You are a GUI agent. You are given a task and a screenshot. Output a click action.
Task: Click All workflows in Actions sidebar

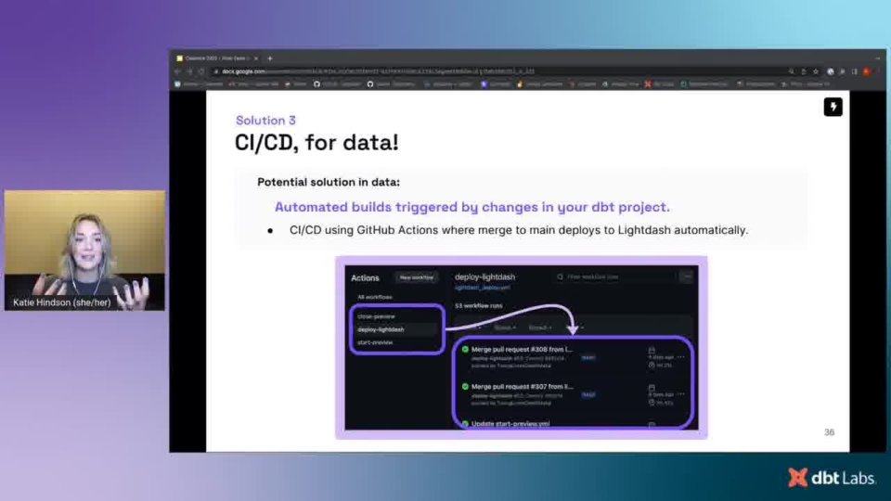[x=374, y=297]
